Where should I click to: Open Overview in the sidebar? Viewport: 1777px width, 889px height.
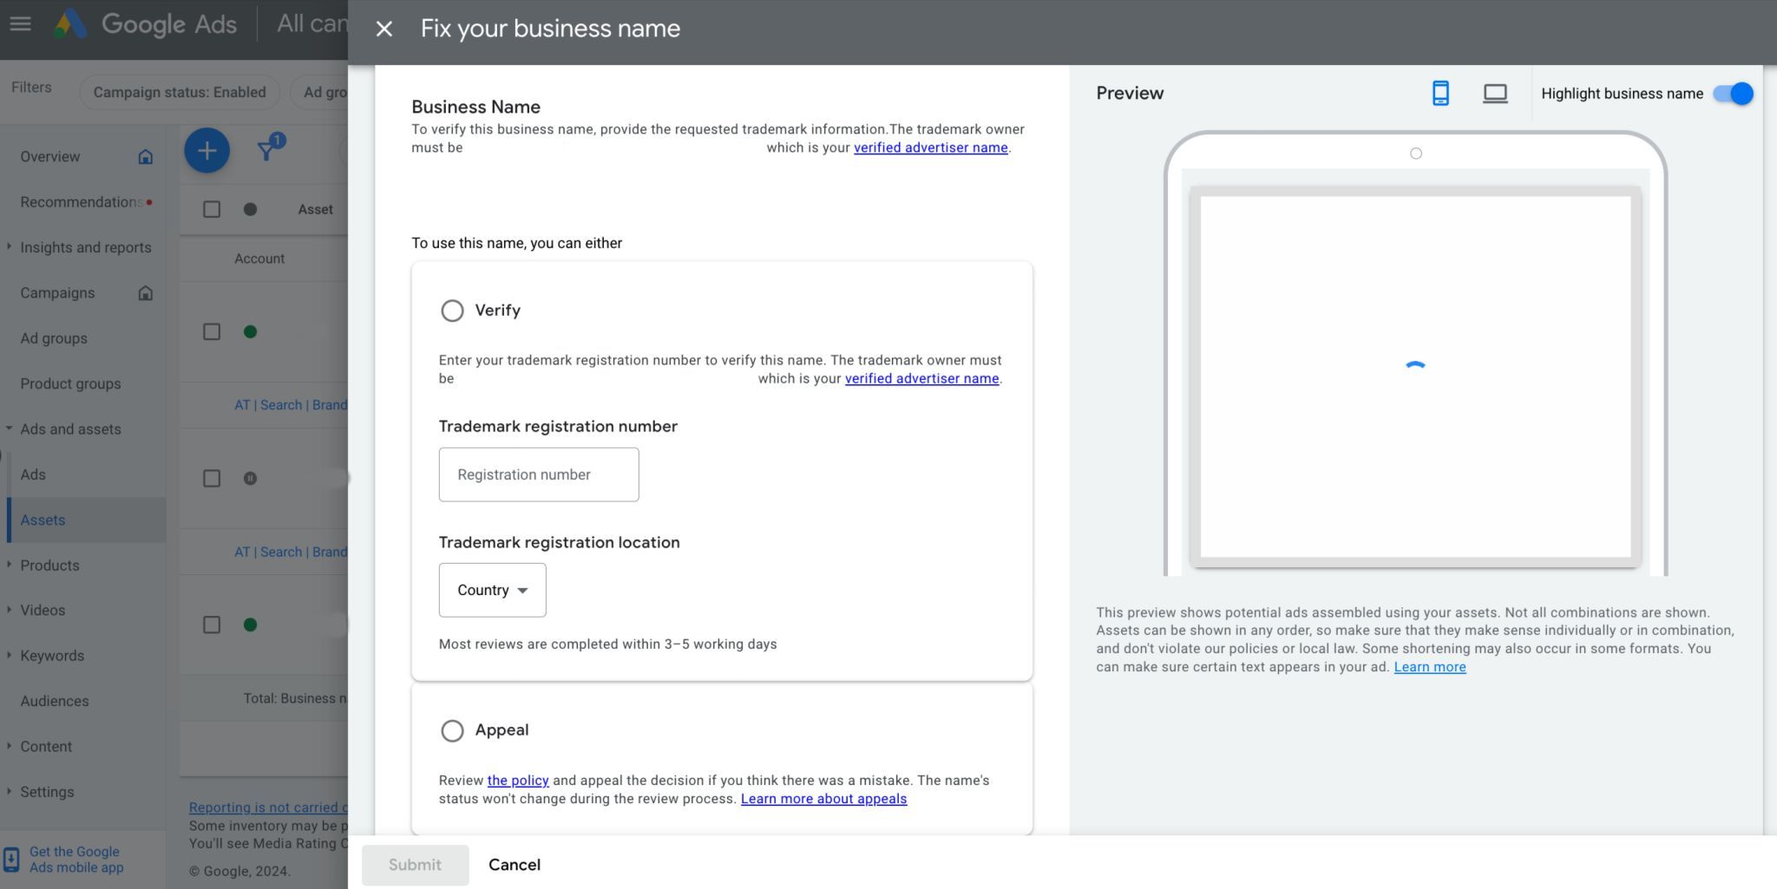(x=50, y=157)
